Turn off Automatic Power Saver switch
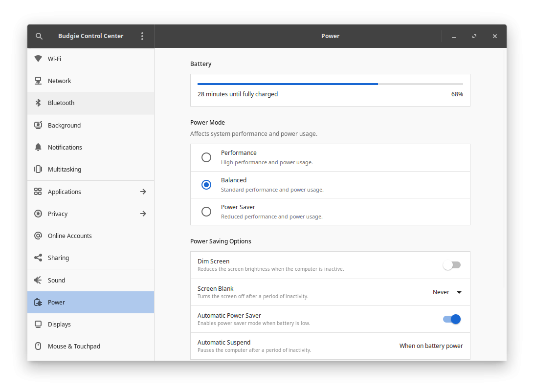 (451, 319)
